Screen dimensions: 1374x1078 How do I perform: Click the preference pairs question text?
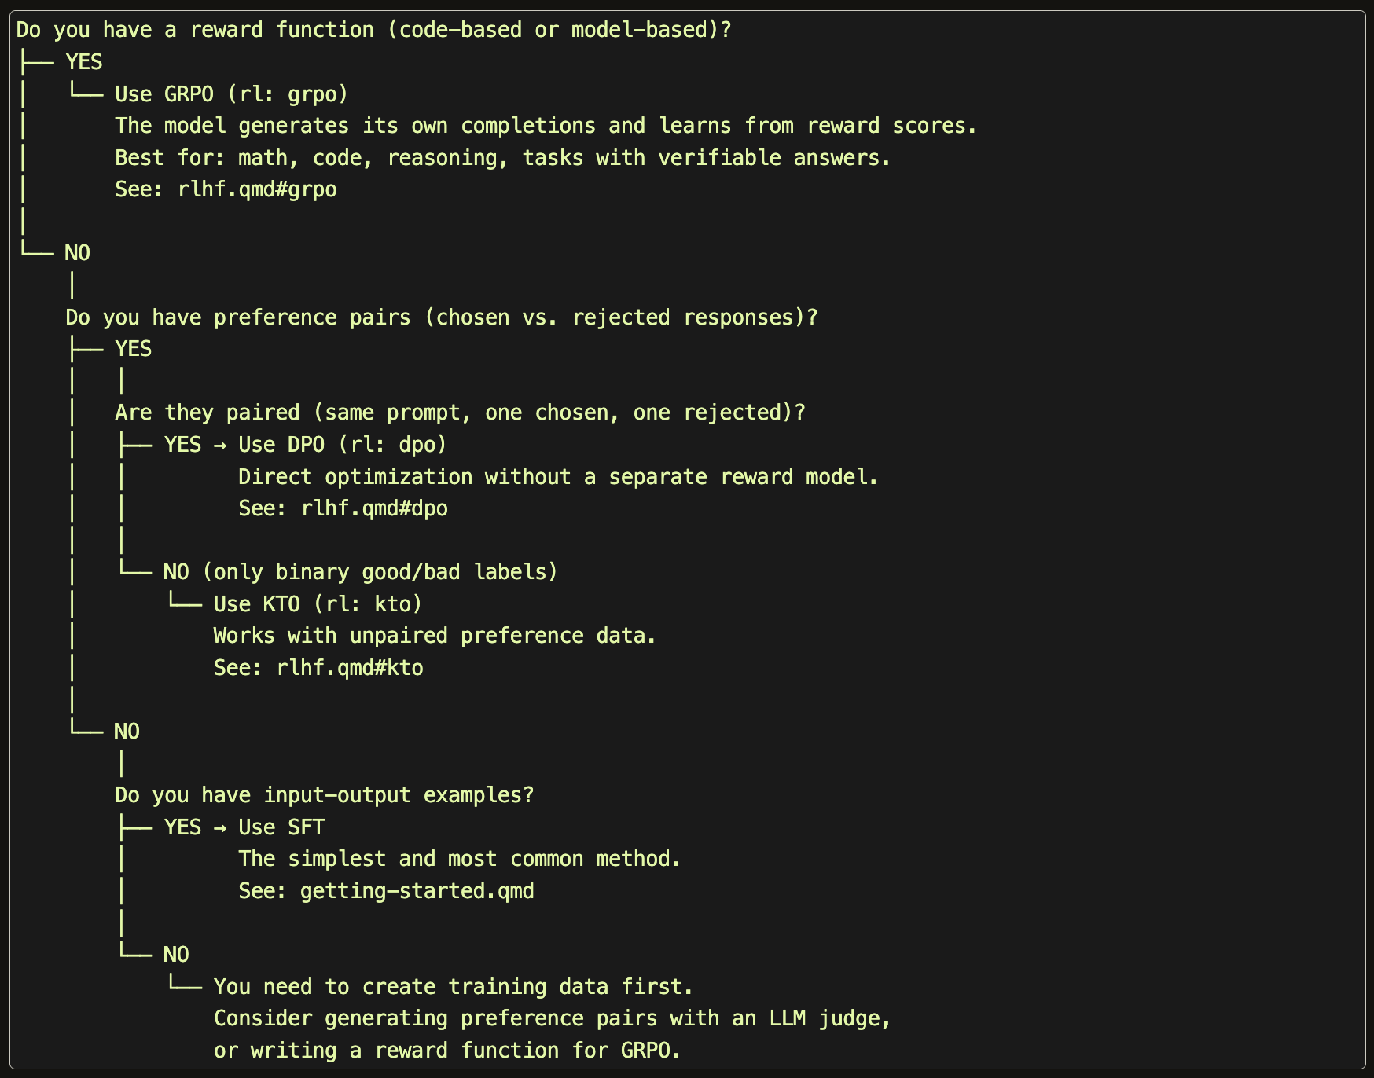442,317
